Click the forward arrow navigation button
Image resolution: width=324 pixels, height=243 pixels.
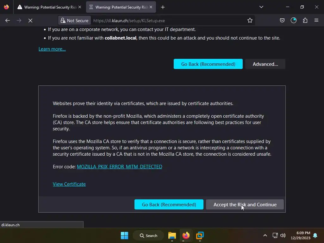(19, 21)
